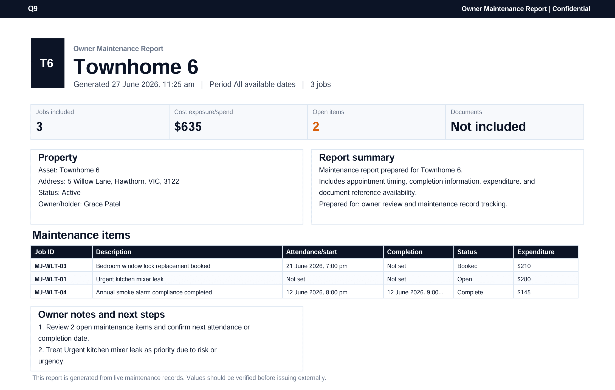The image size is (615, 390).
Task: Click the T6 property logo tile
Action: pyautogui.click(x=47, y=63)
